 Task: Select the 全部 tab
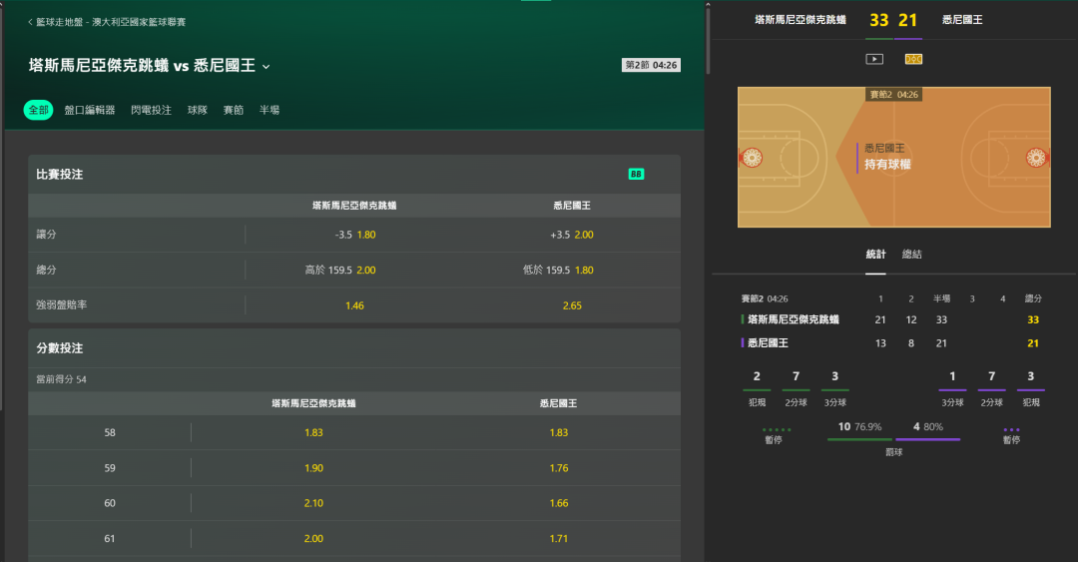(39, 110)
